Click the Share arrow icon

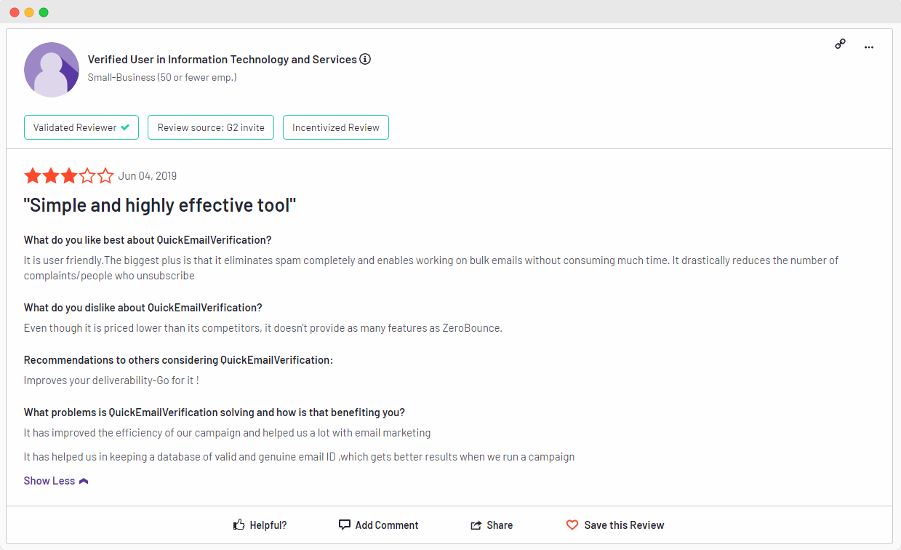476,525
